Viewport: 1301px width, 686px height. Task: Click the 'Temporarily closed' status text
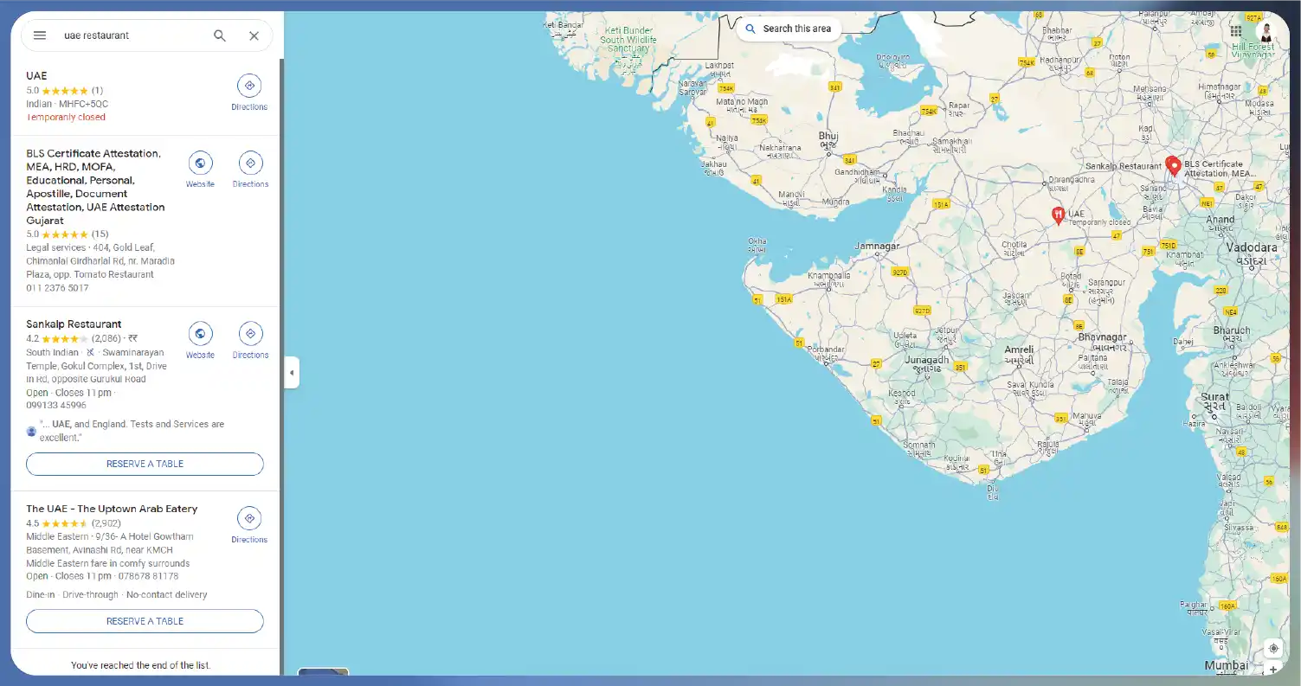pyautogui.click(x=66, y=117)
